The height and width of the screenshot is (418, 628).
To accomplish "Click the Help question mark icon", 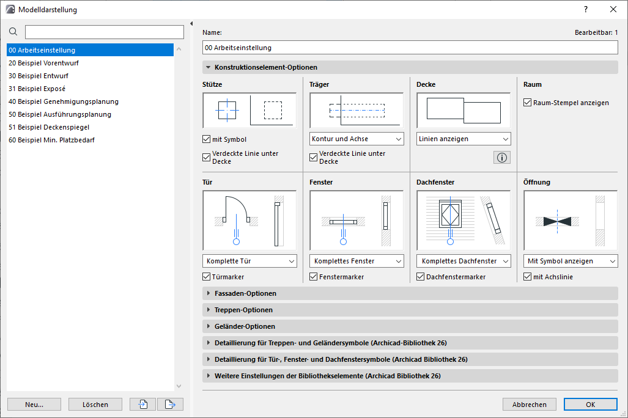I will 585,9.
